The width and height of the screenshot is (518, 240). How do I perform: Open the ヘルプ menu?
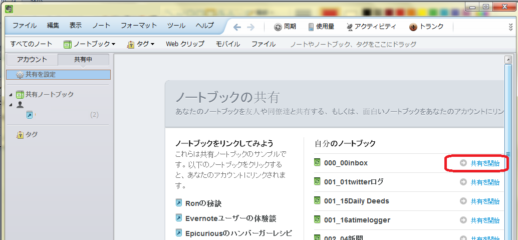[x=204, y=26]
